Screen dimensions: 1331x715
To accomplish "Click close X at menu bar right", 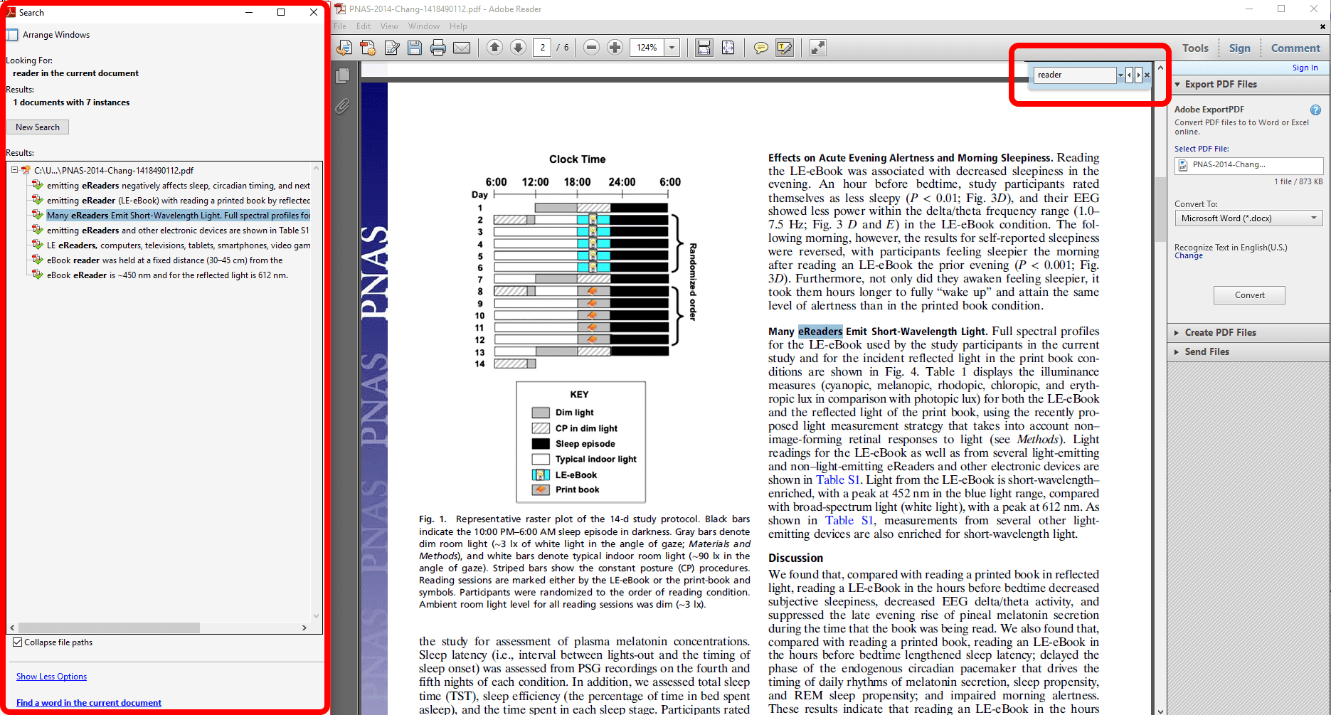I will [x=1322, y=26].
